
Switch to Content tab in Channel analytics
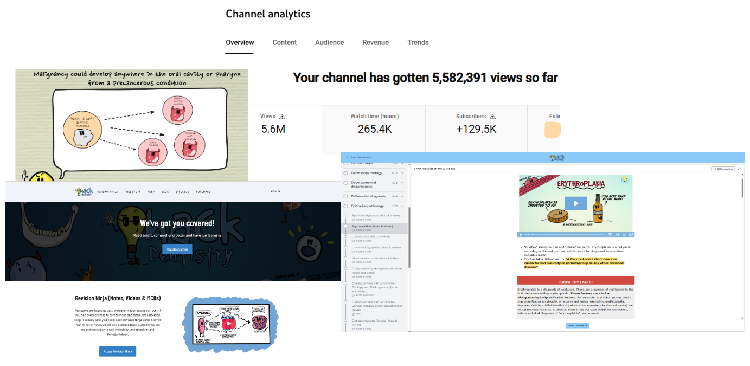point(285,42)
